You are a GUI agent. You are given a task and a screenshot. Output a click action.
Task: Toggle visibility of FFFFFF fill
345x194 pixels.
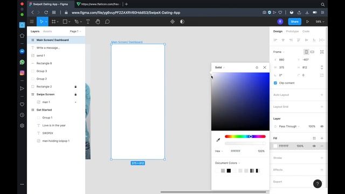coord(314,146)
